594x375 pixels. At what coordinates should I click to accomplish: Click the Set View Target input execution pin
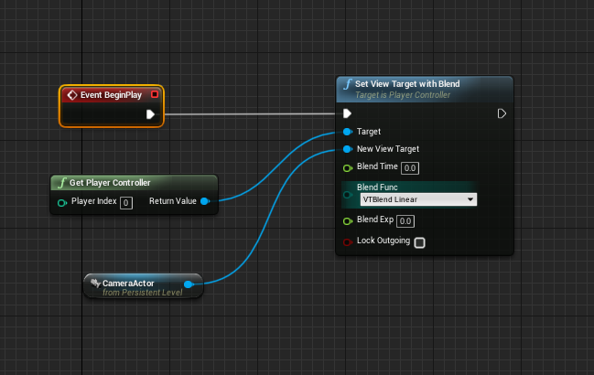pyautogui.click(x=347, y=114)
